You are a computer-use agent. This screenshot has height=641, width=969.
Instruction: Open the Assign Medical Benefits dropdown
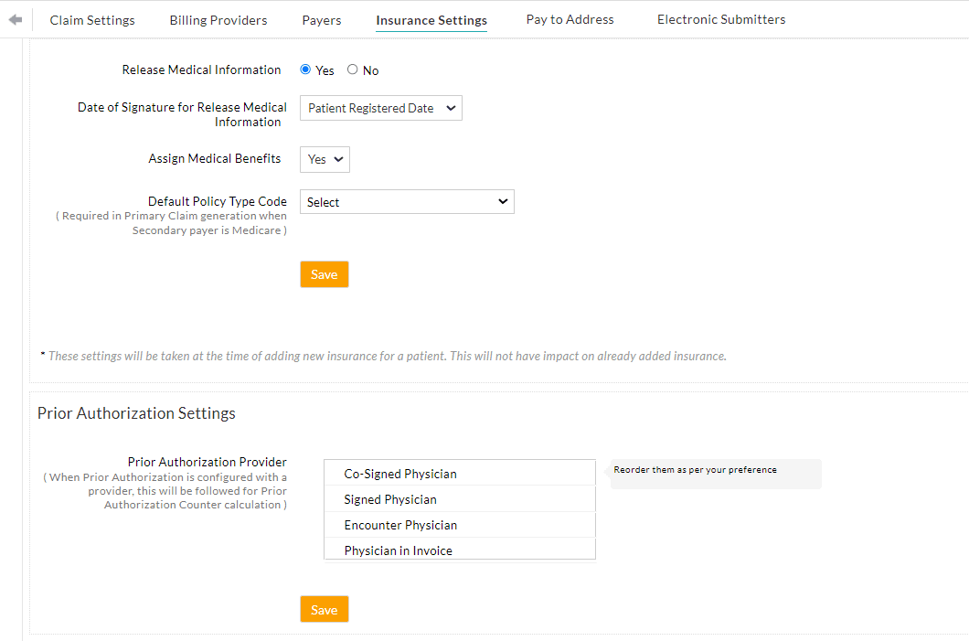(x=324, y=158)
